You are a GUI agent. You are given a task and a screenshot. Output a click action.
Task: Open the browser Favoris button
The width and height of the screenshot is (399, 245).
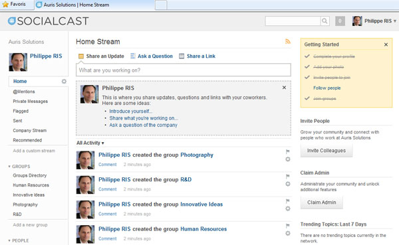[15, 5]
